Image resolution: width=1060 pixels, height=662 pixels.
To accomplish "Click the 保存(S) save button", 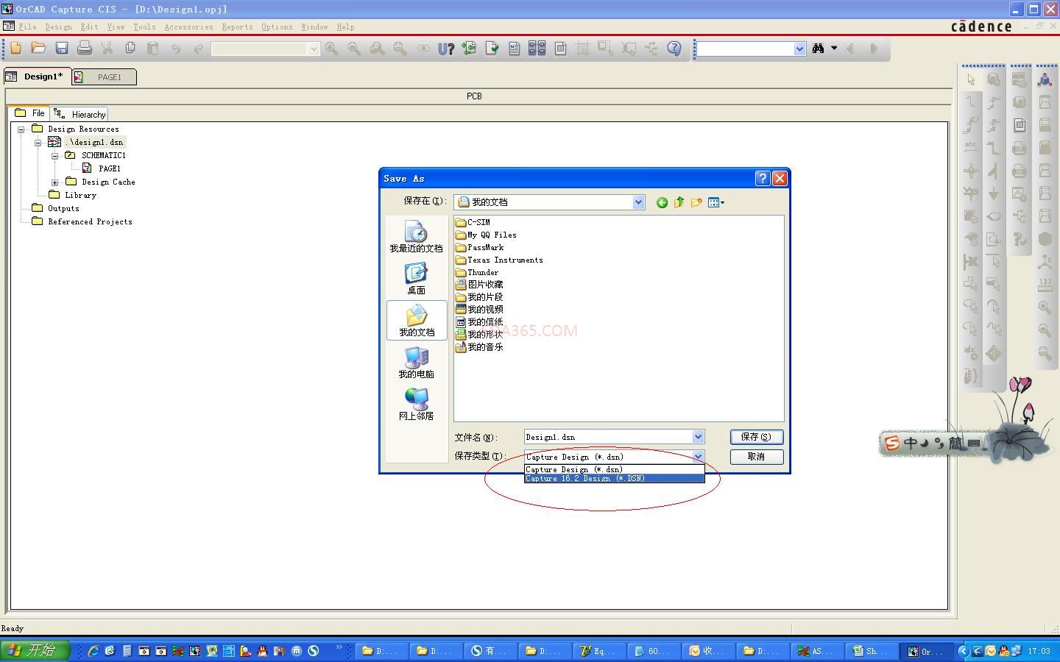I will [756, 437].
